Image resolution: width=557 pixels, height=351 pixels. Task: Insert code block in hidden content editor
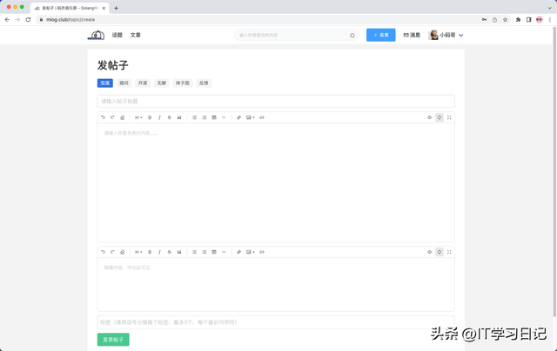coord(262,252)
